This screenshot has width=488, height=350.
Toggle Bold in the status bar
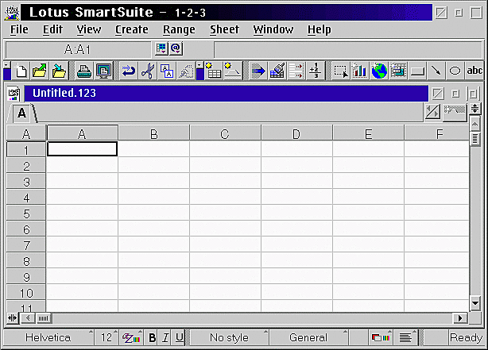pos(152,337)
